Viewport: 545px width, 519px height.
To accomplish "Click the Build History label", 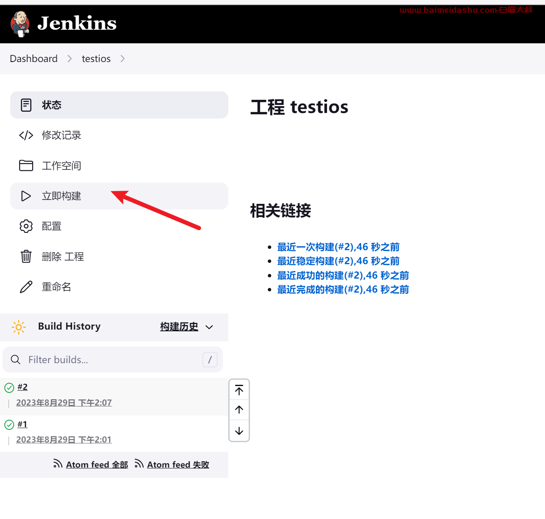I will pyautogui.click(x=69, y=326).
